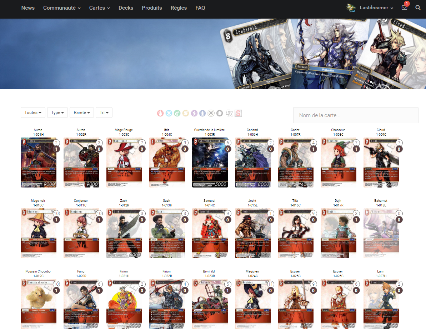This screenshot has height=335, width=426.
Task: Open the Ecuyer 1-025C card image
Action: point(296,304)
